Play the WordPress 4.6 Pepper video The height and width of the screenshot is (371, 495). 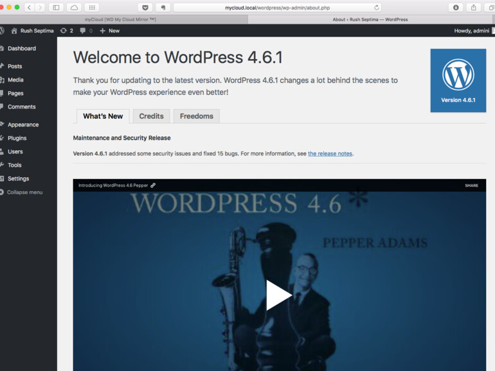[278, 295]
